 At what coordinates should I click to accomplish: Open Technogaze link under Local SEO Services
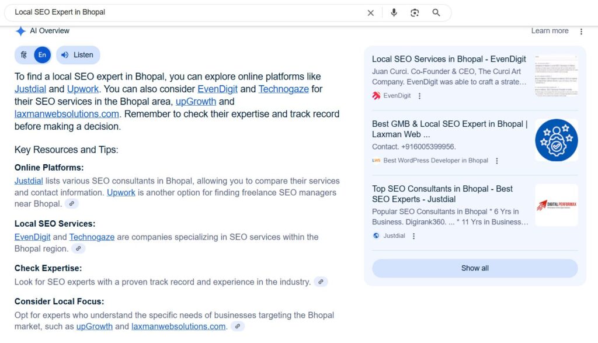pyautogui.click(x=92, y=237)
